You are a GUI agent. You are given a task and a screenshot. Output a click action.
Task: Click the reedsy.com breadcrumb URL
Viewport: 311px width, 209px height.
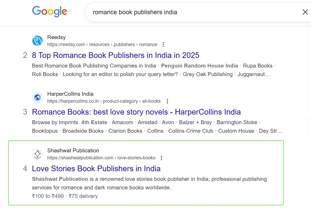(x=102, y=44)
